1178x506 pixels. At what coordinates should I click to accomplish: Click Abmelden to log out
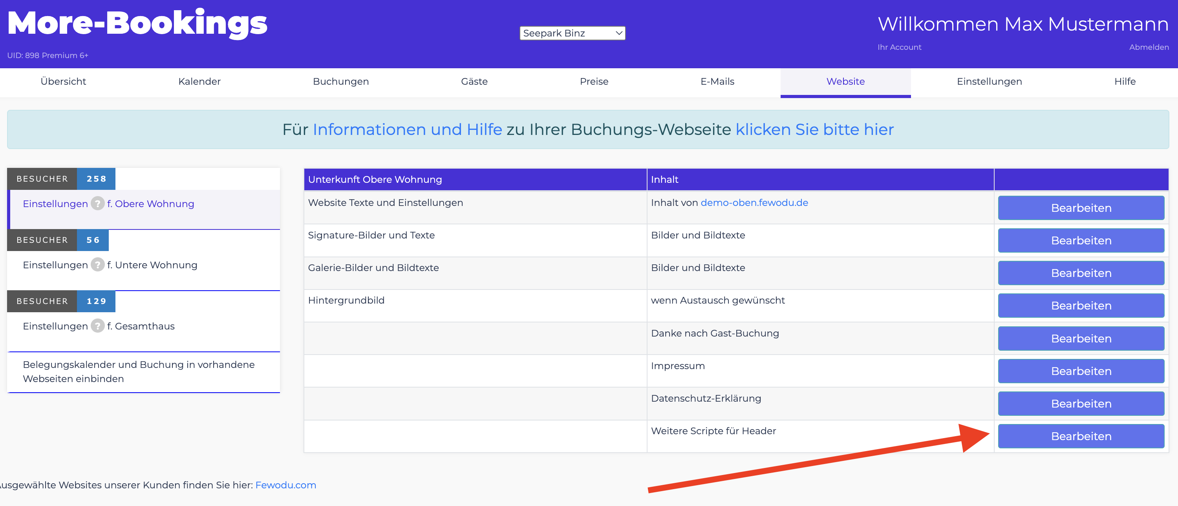pos(1149,47)
